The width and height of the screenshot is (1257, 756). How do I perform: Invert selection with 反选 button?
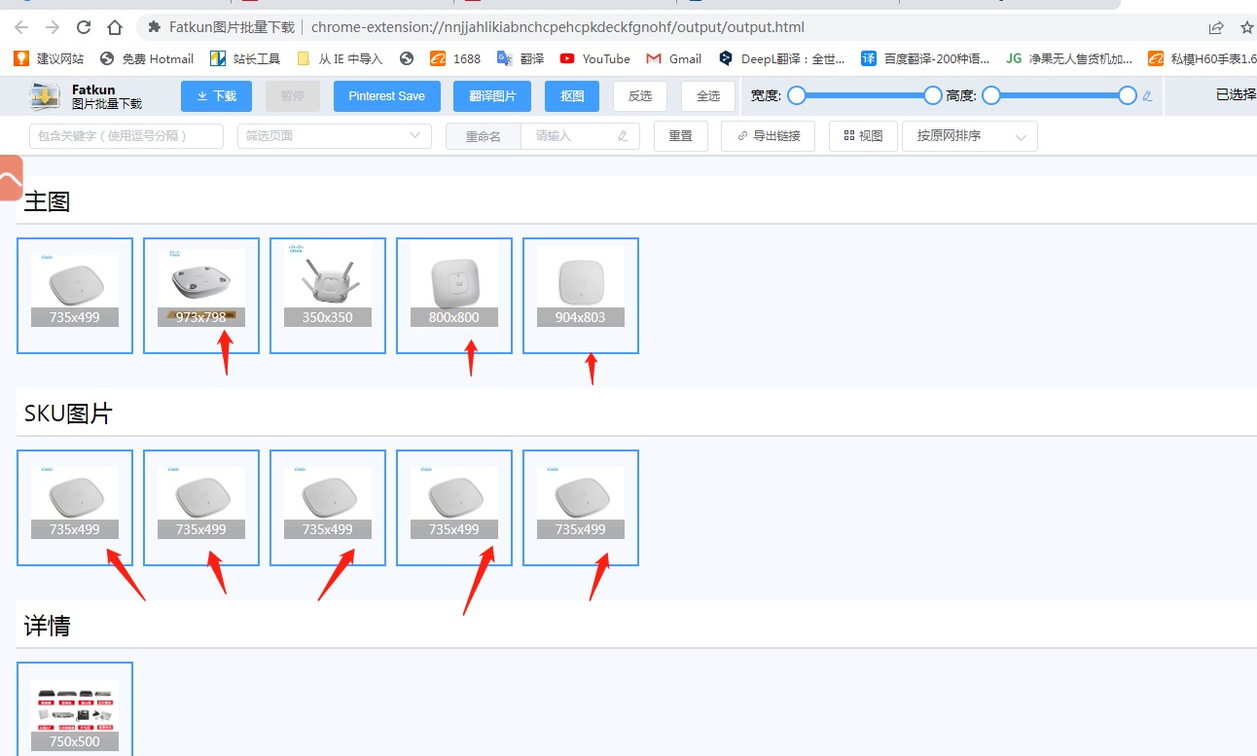(x=640, y=96)
